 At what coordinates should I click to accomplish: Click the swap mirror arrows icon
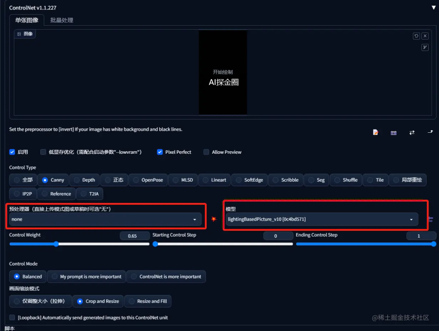[x=412, y=132]
